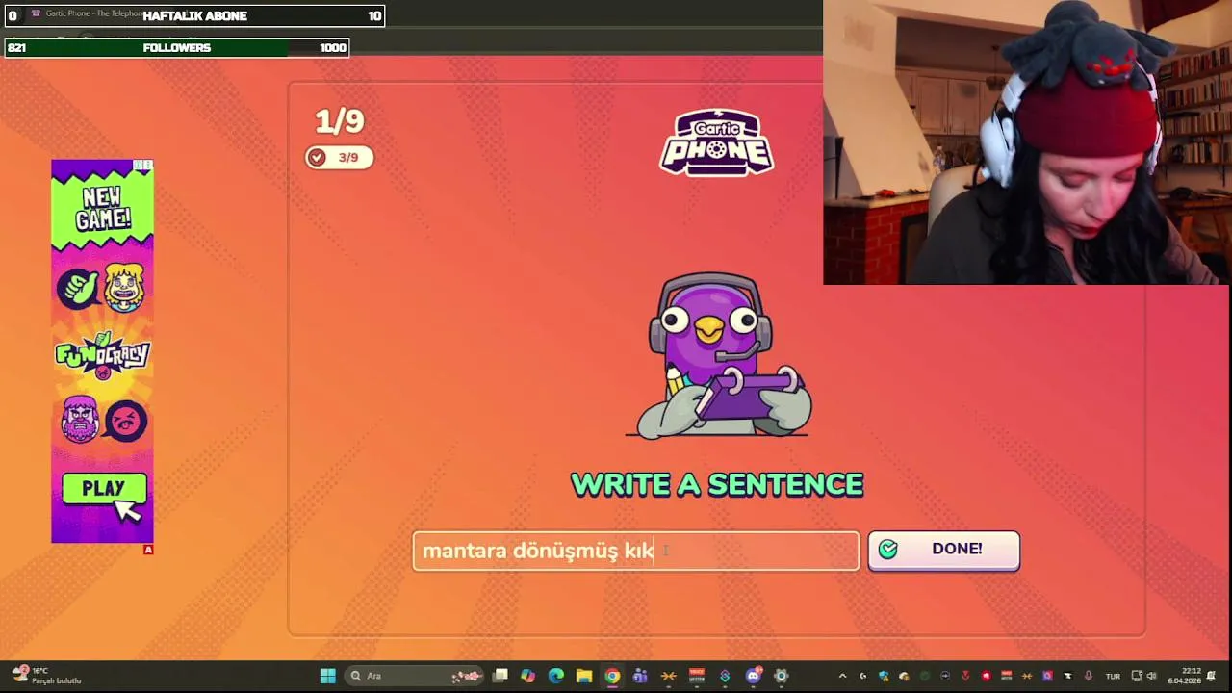Open the orange X-shaped app on the taskbar
1232x693 pixels.
point(668,676)
